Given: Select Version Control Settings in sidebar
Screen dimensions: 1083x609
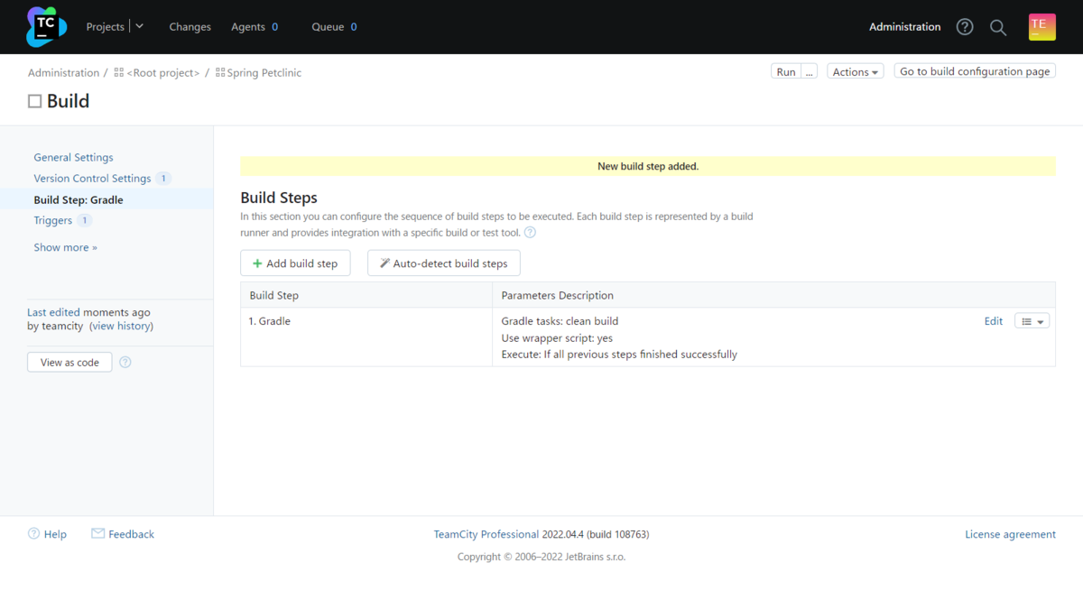Looking at the screenshot, I should point(92,179).
